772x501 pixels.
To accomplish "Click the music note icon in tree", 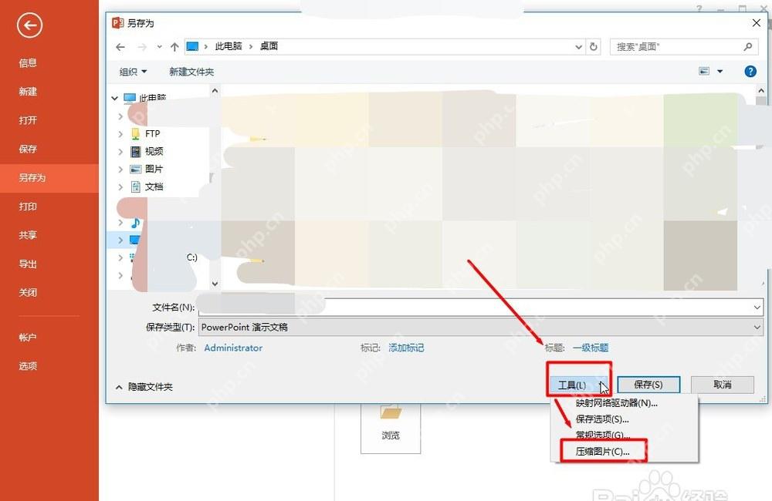I will [x=135, y=223].
